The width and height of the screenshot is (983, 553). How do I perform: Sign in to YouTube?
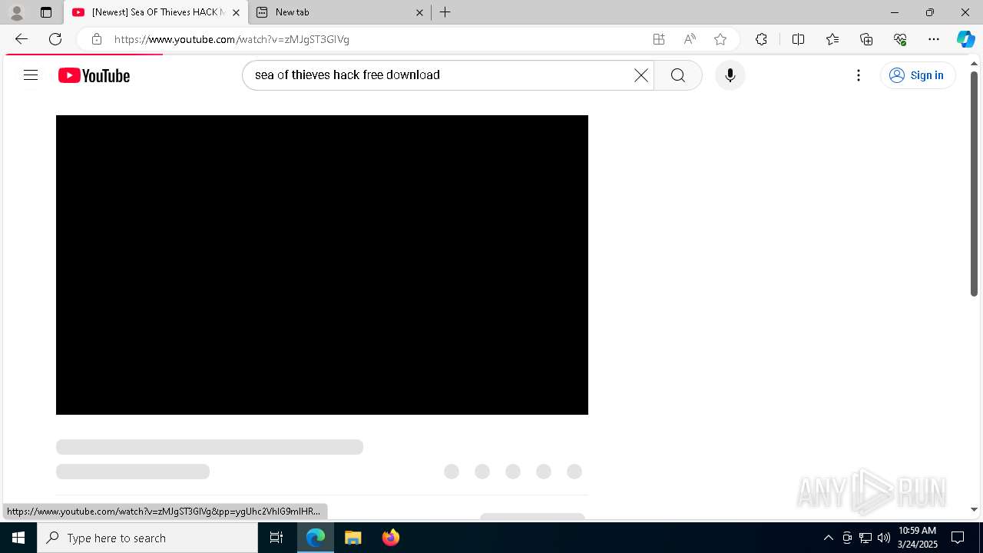coord(918,75)
